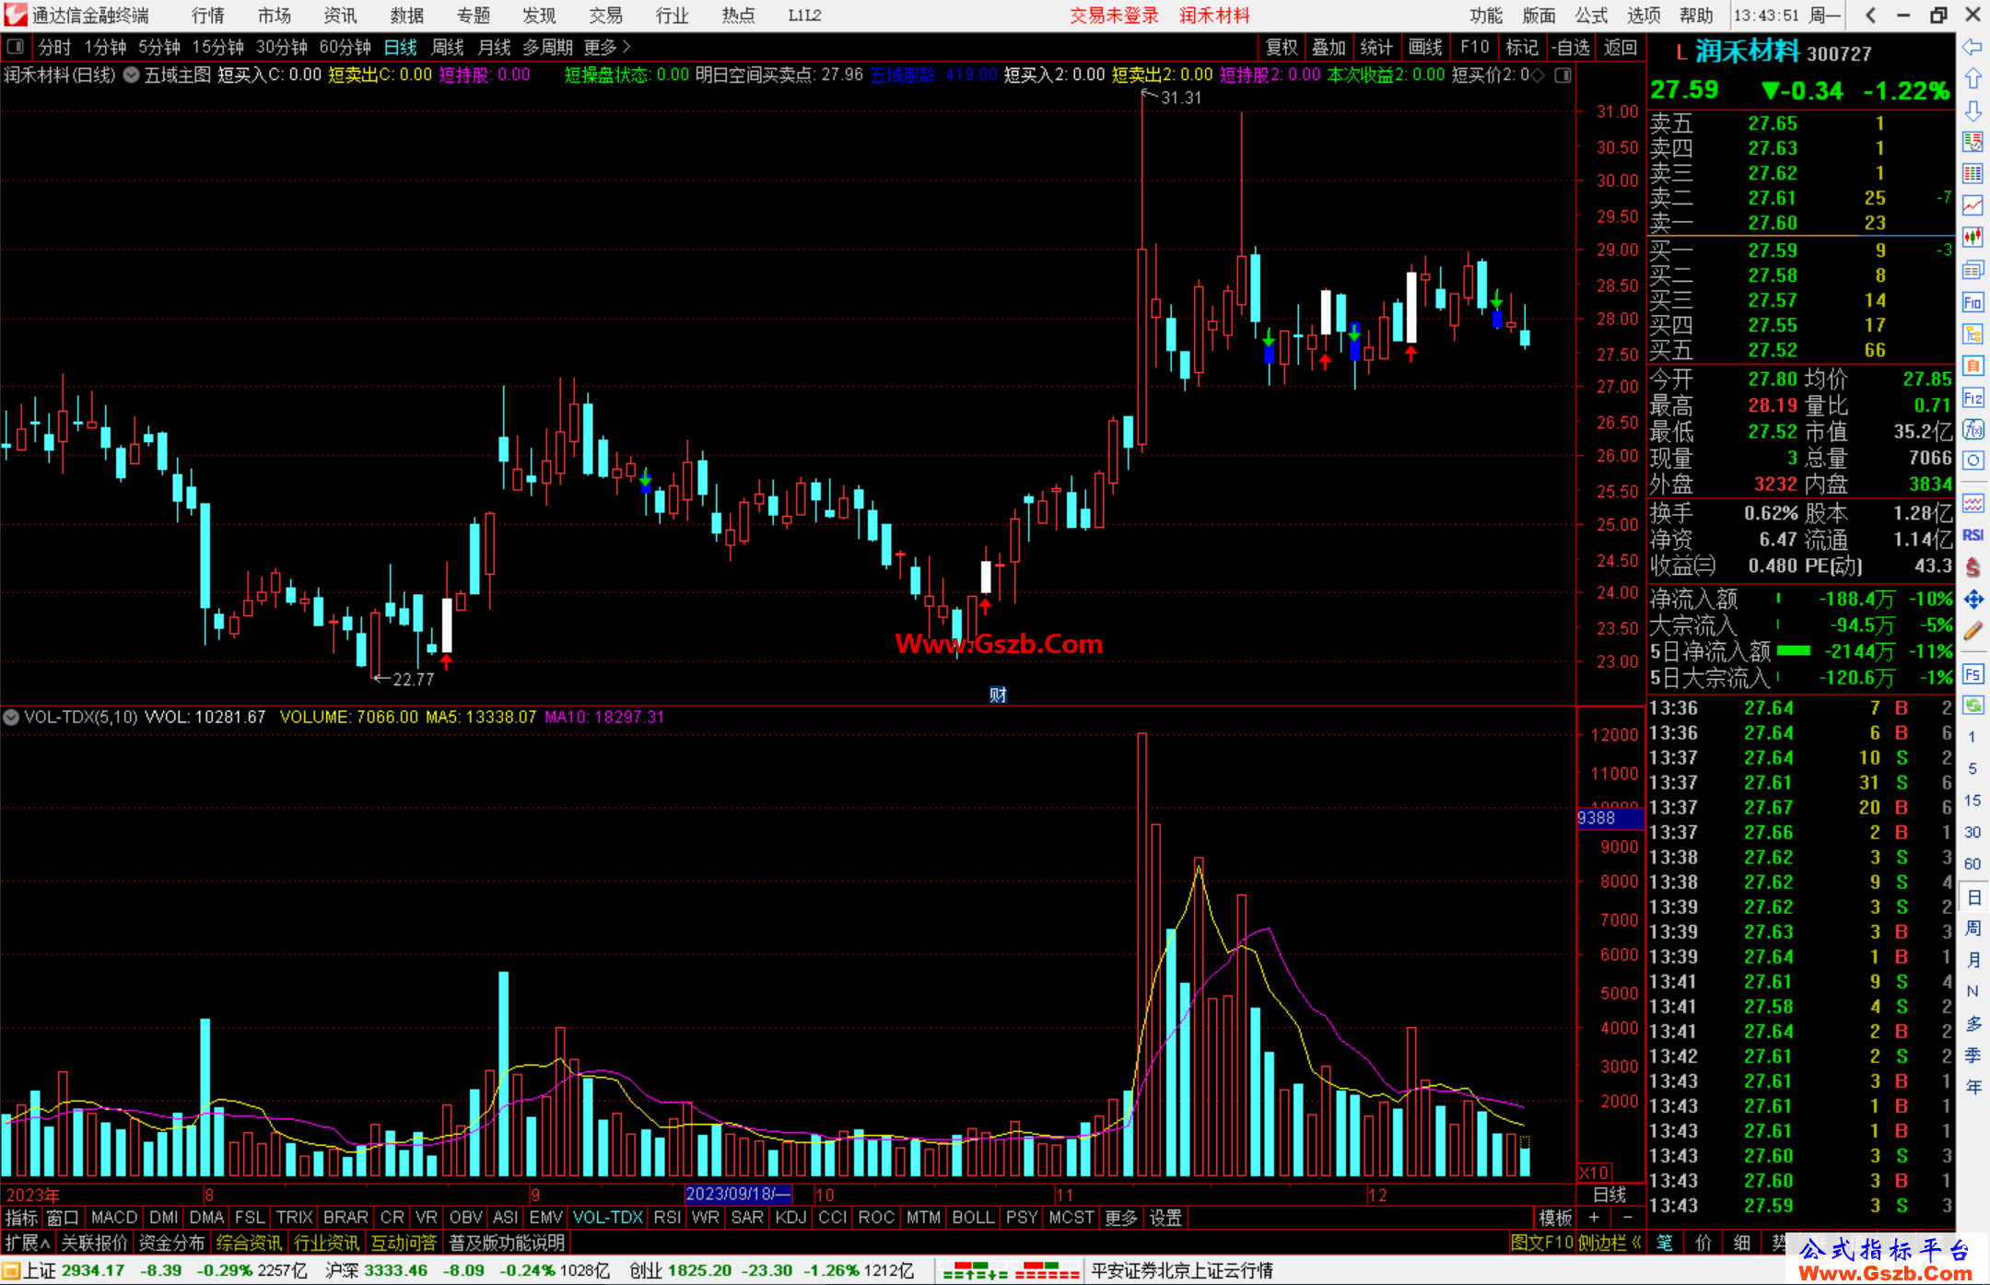Click the diamond marker icon in indicator header
Screen dimensions: 1990x1285
1538,75
